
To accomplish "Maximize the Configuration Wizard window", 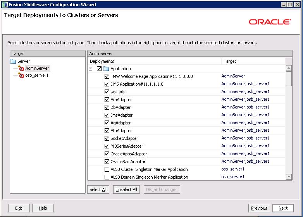I will 290,4.
